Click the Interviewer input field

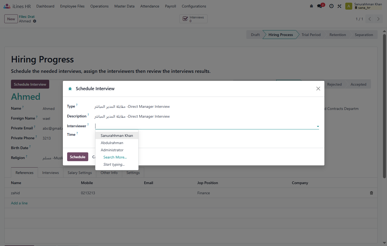click(x=205, y=126)
